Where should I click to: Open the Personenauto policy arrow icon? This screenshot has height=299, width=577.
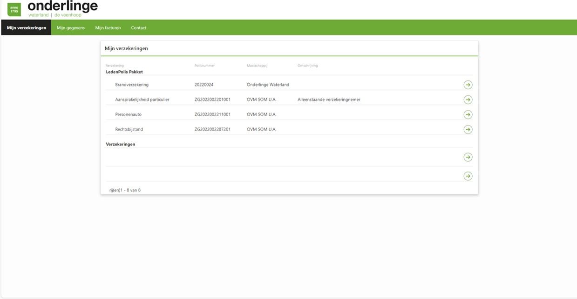[x=468, y=114]
